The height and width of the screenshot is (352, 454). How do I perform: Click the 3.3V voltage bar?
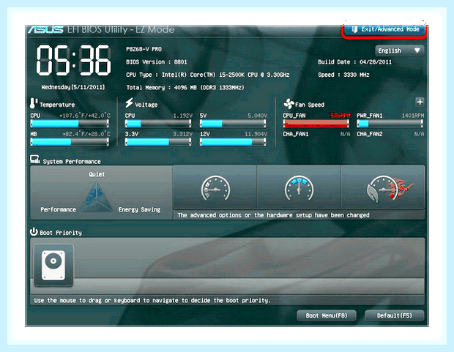tap(158, 142)
